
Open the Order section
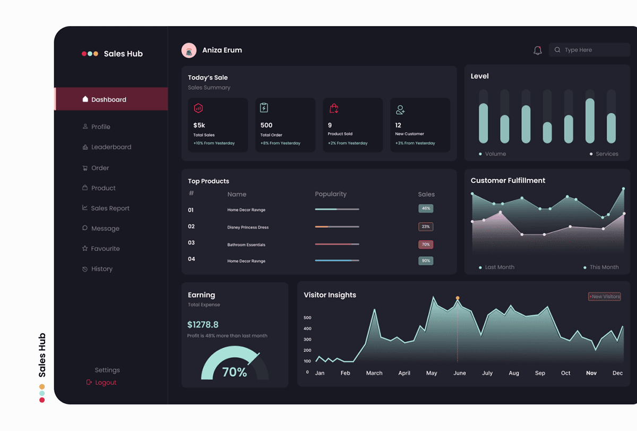pos(100,168)
